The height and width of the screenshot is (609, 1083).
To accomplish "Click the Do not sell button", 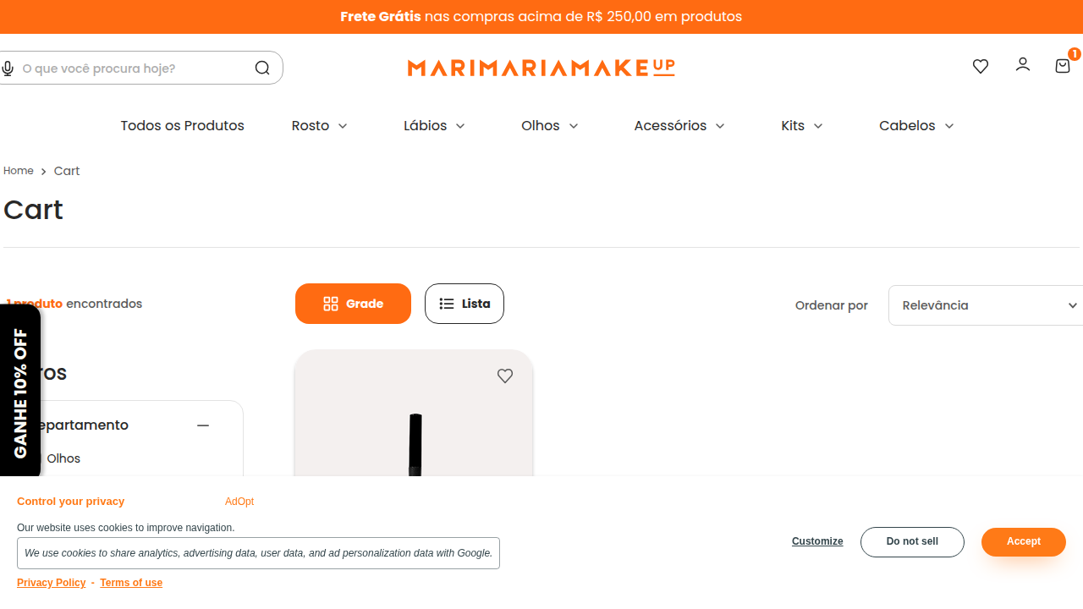I will (x=912, y=542).
